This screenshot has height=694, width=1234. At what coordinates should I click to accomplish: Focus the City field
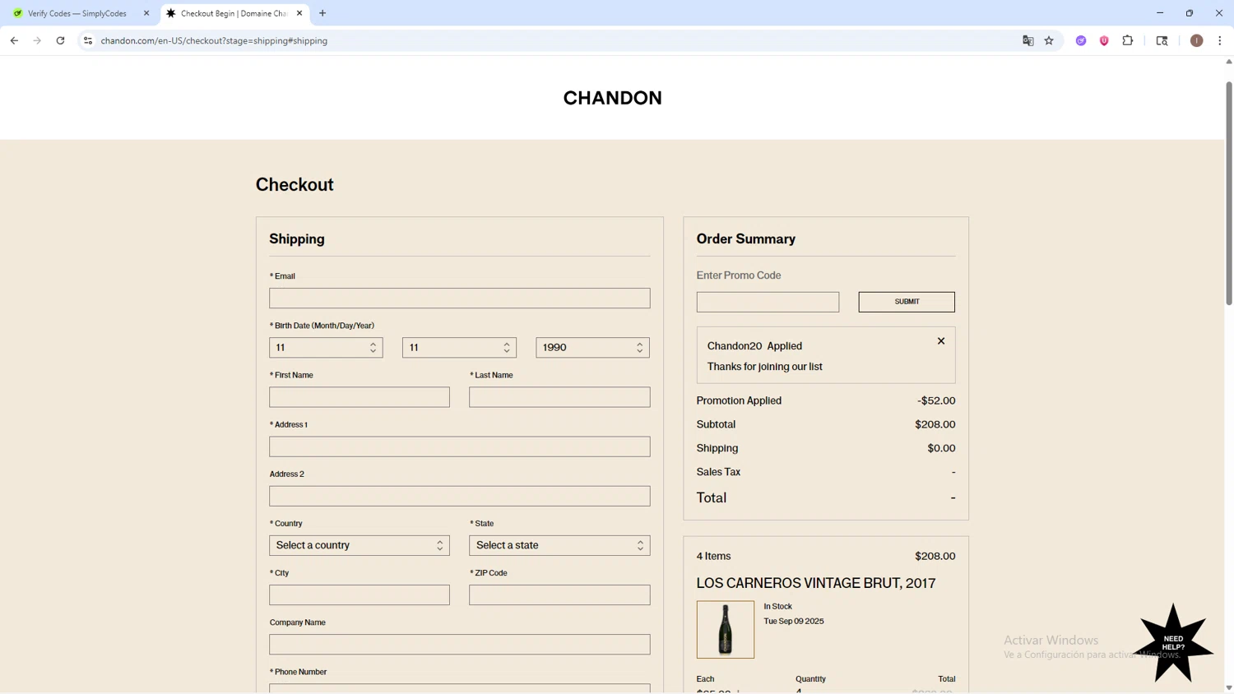click(360, 595)
